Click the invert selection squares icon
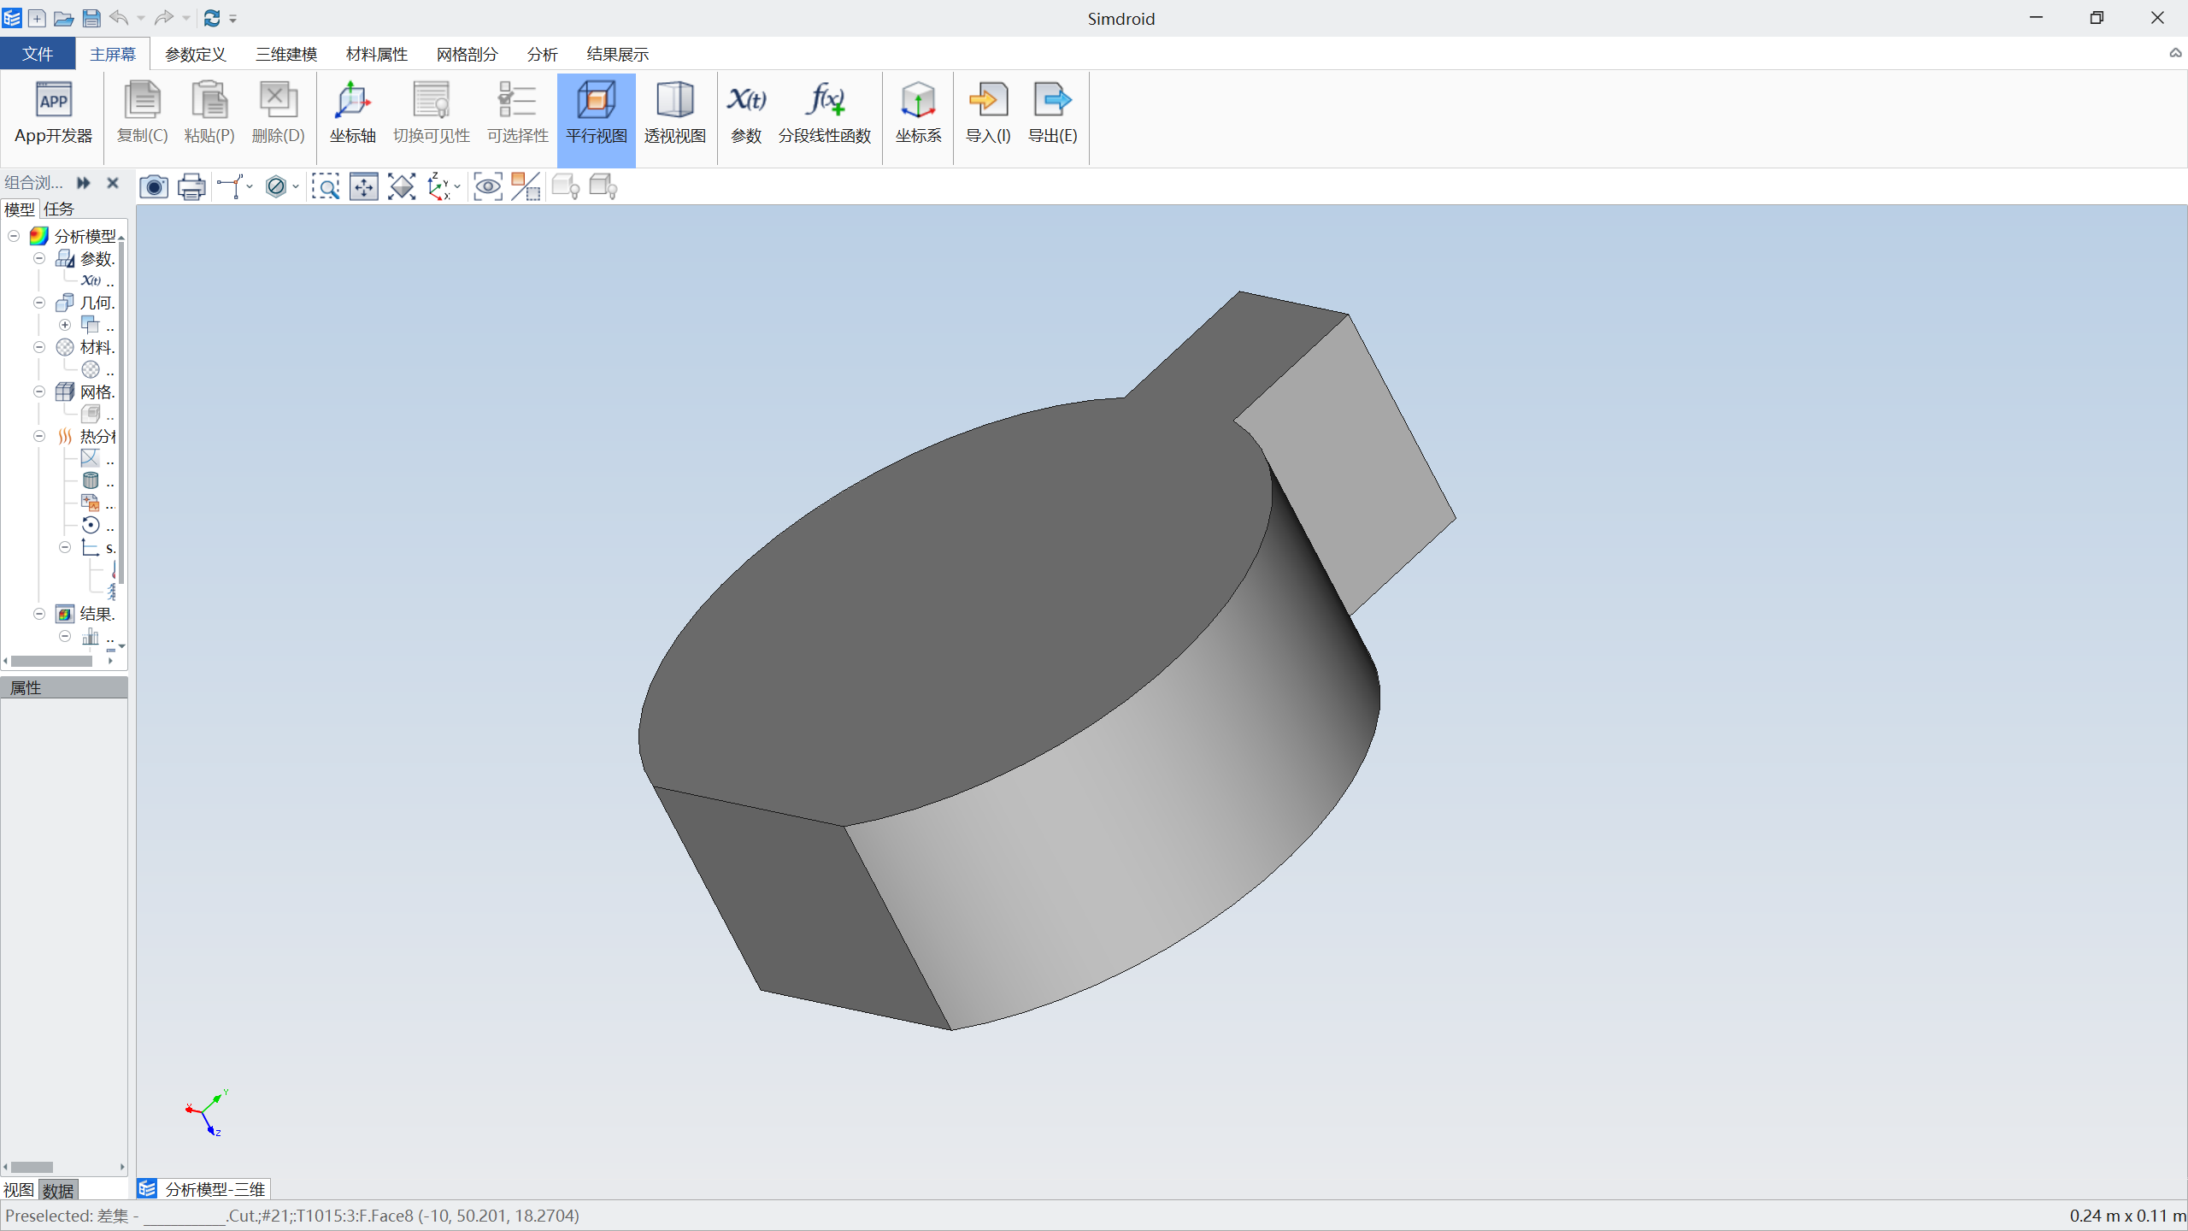Screen dimensions: 2188x1231 click(526, 186)
